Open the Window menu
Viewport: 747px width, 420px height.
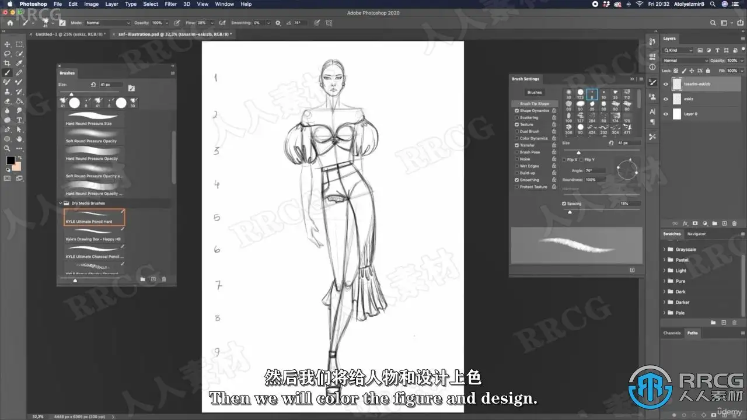click(225, 4)
